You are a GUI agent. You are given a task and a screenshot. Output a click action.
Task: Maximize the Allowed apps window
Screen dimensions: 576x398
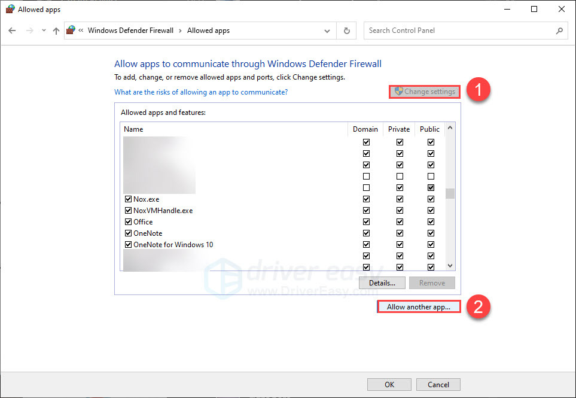pos(534,9)
